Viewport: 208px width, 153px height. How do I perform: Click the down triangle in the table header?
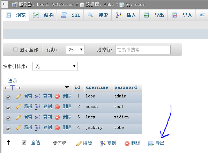67,87
